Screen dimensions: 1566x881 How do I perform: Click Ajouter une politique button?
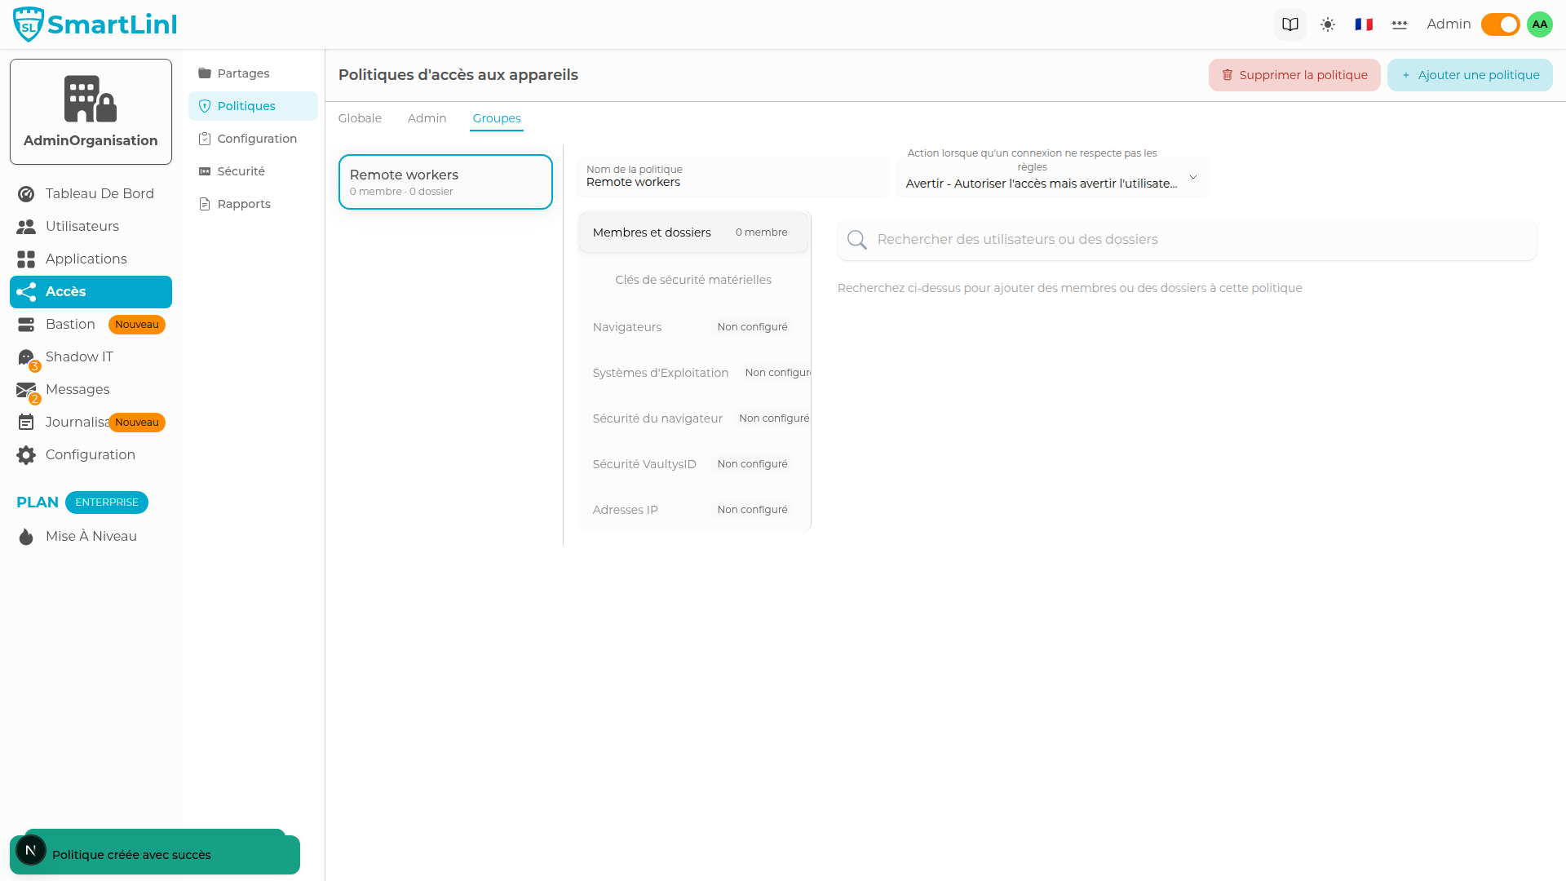click(1469, 74)
